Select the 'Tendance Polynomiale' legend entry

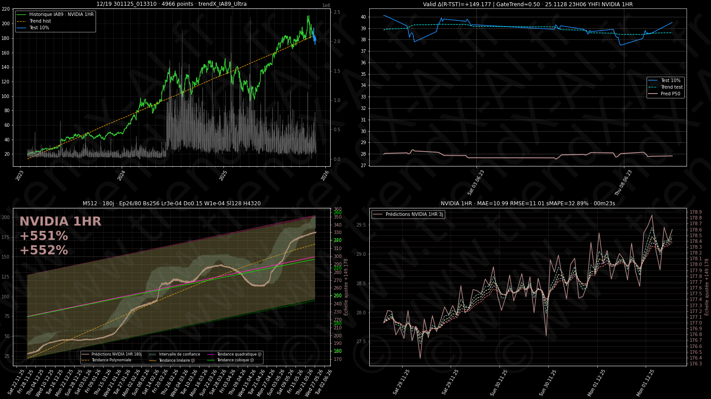111,360
